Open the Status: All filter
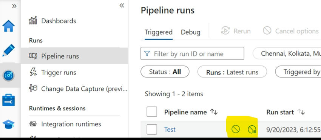The height and width of the screenshot is (140, 321). pos(165,72)
